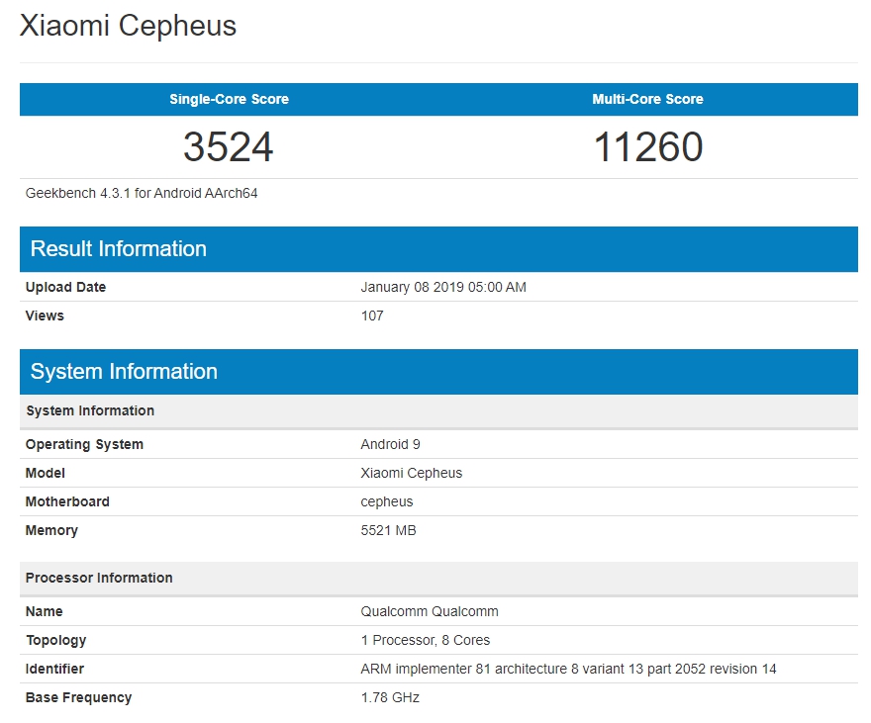Click the "Motherboard" label
871x723 pixels.
point(67,501)
